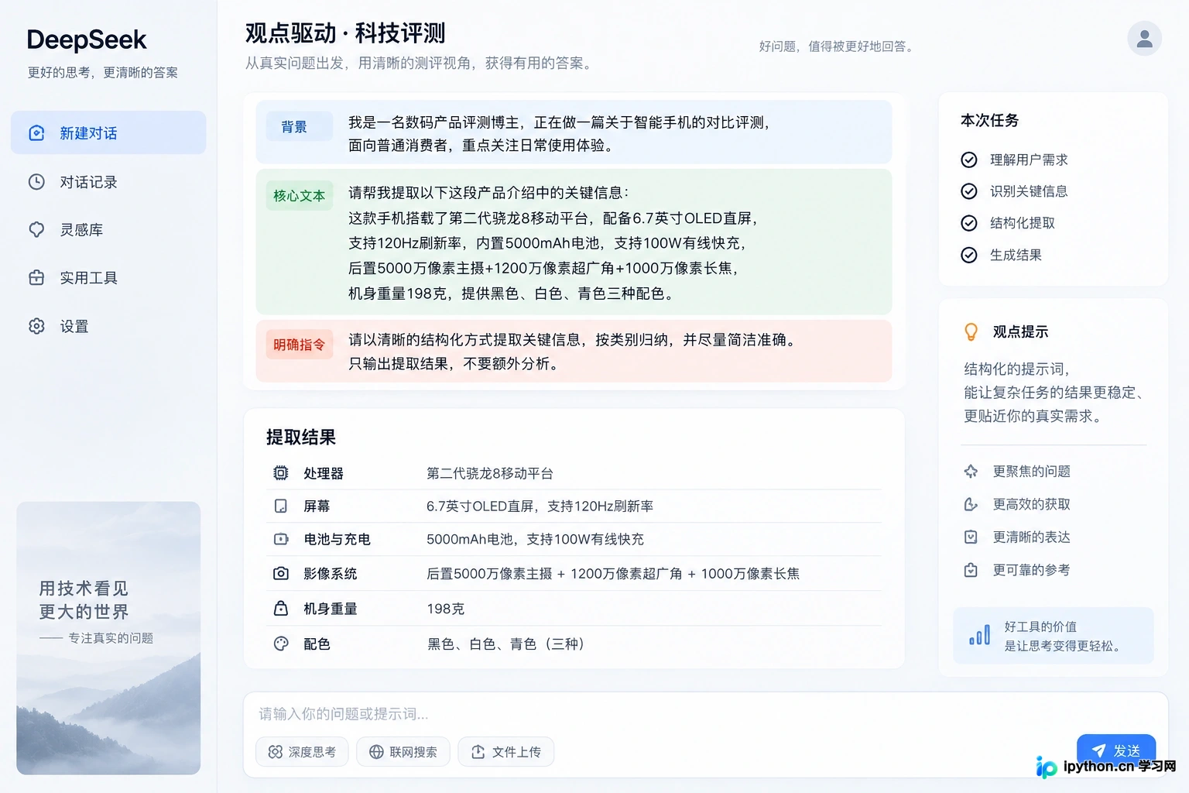Click the 提取结果 heading
Viewport: 1189px width, 793px height.
pos(301,438)
